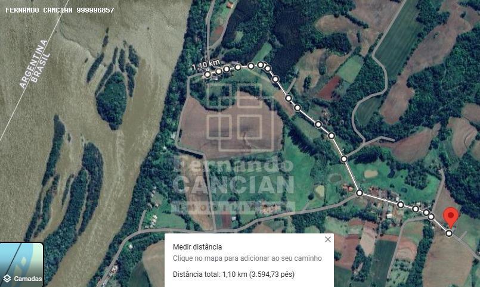Click the stacked layers icon beside Camadas
The image size is (480, 287).
click(x=7, y=279)
